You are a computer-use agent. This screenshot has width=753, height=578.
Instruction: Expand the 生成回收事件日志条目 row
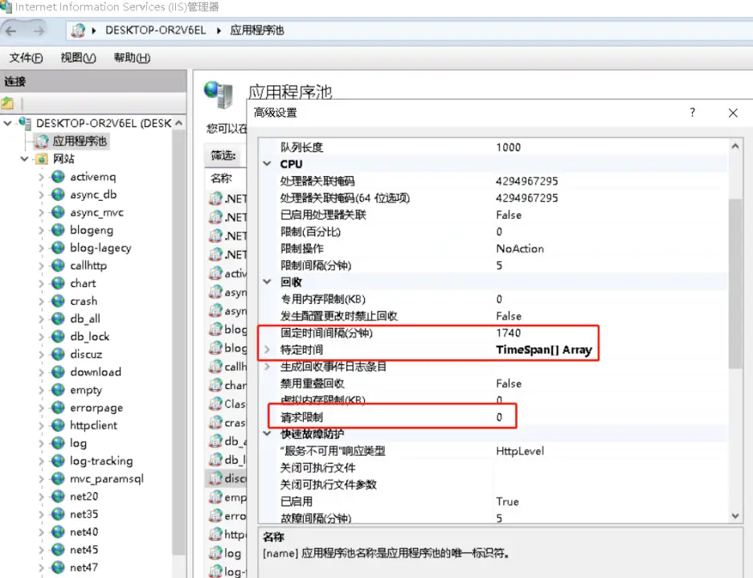pyautogui.click(x=268, y=367)
